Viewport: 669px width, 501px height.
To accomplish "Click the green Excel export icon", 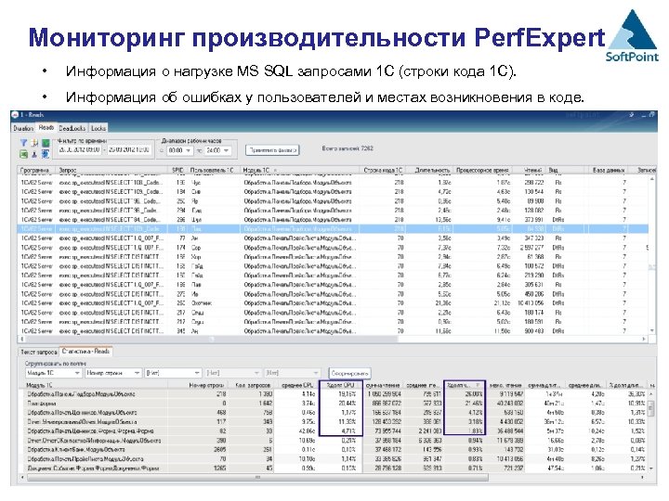I will point(24,154).
